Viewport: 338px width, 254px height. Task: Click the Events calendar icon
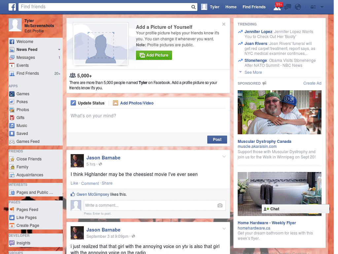coord(12,65)
